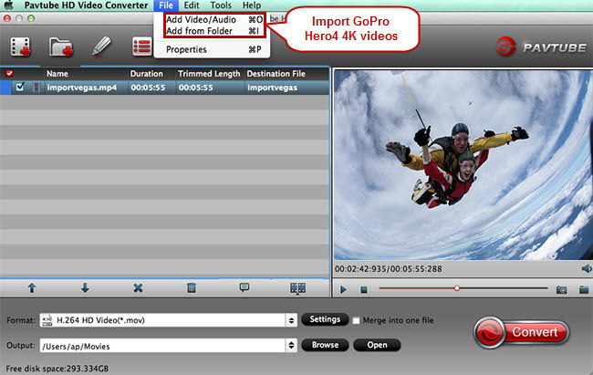Toggle the select-all checkbox in header
Image resolution: width=593 pixels, height=375 pixels.
click(x=9, y=73)
